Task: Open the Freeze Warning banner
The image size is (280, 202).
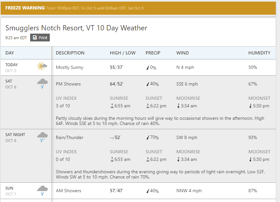Action: pyautogui.click(x=138, y=8)
